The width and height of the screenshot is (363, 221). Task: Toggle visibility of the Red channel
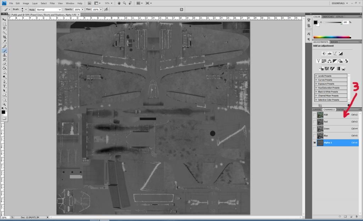coord(314,122)
